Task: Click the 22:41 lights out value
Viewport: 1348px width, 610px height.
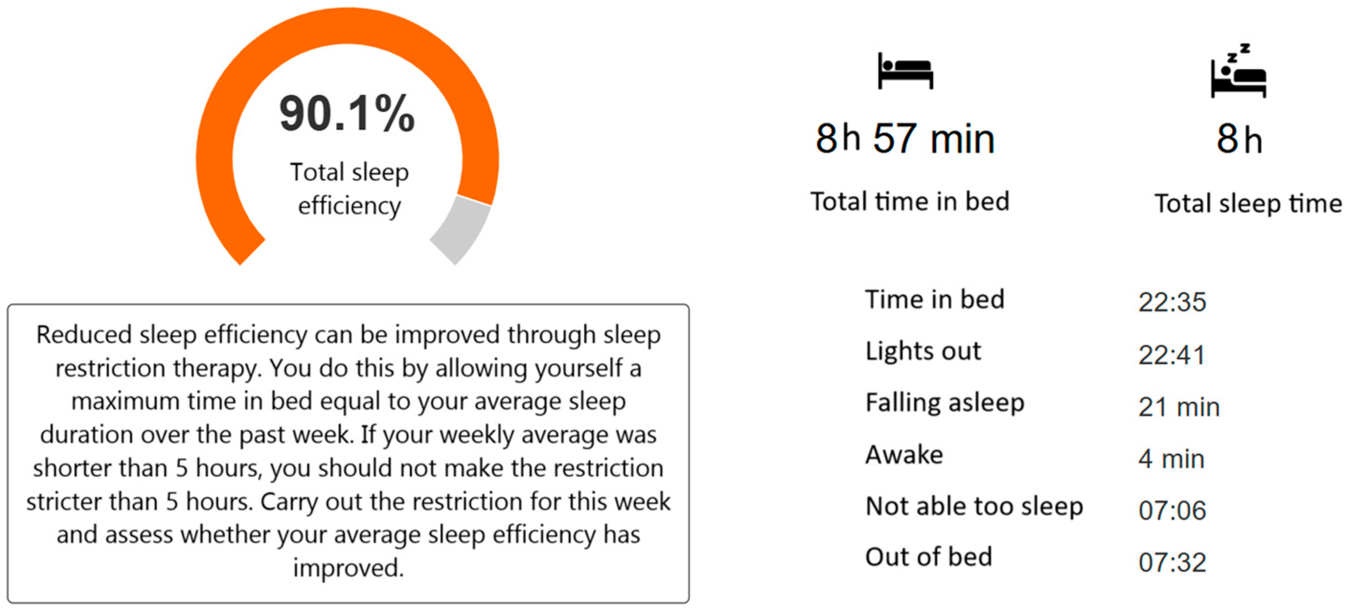Action: point(1172,355)
